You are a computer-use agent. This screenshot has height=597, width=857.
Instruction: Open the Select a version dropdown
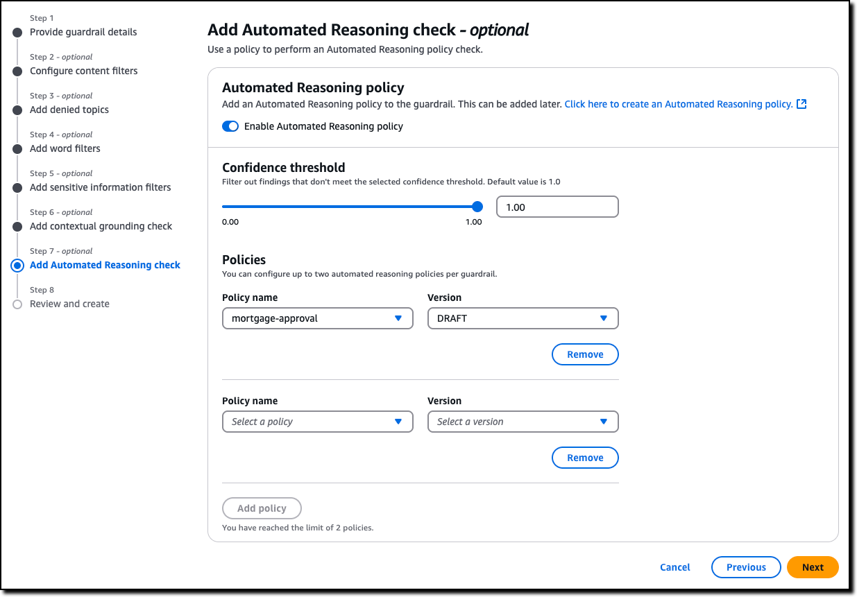tap(523, 422)
